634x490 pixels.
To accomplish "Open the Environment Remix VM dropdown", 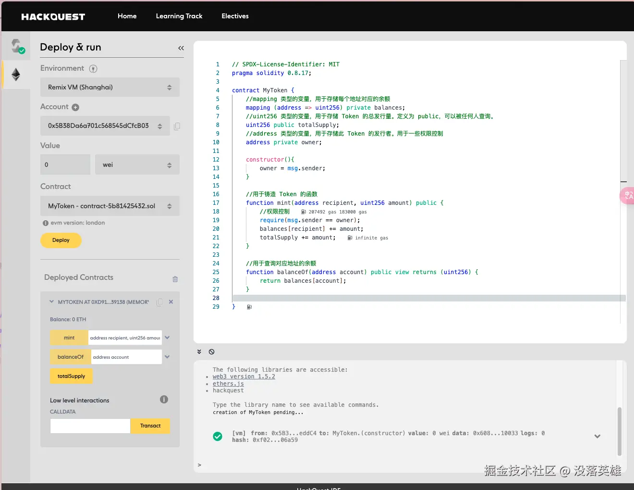I will point(110,88).
